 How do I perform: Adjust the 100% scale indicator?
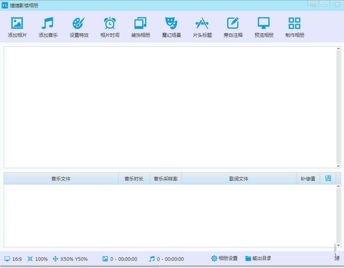(x=37, y=259)
